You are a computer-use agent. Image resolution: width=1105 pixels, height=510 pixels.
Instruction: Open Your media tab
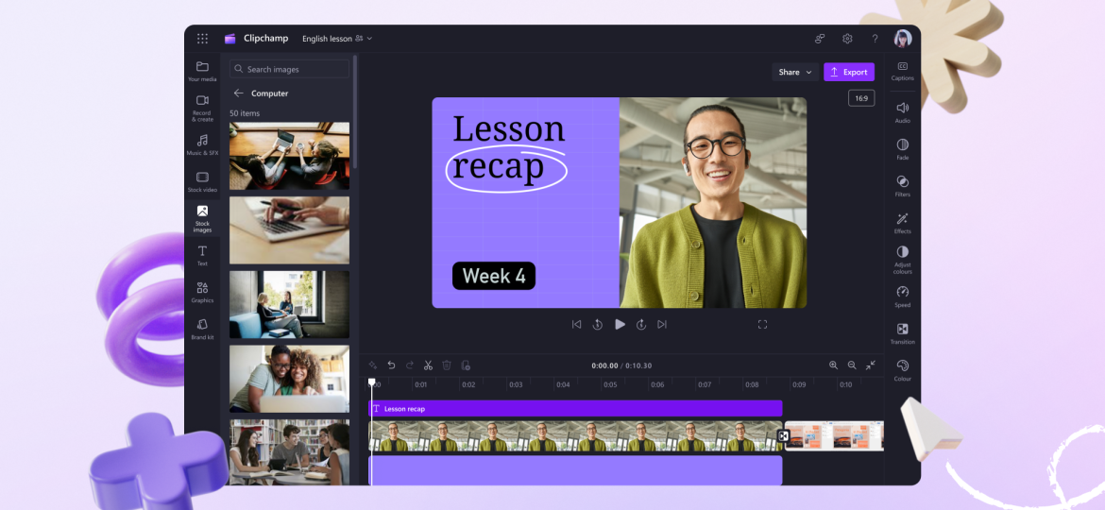(x=202, y=71)
